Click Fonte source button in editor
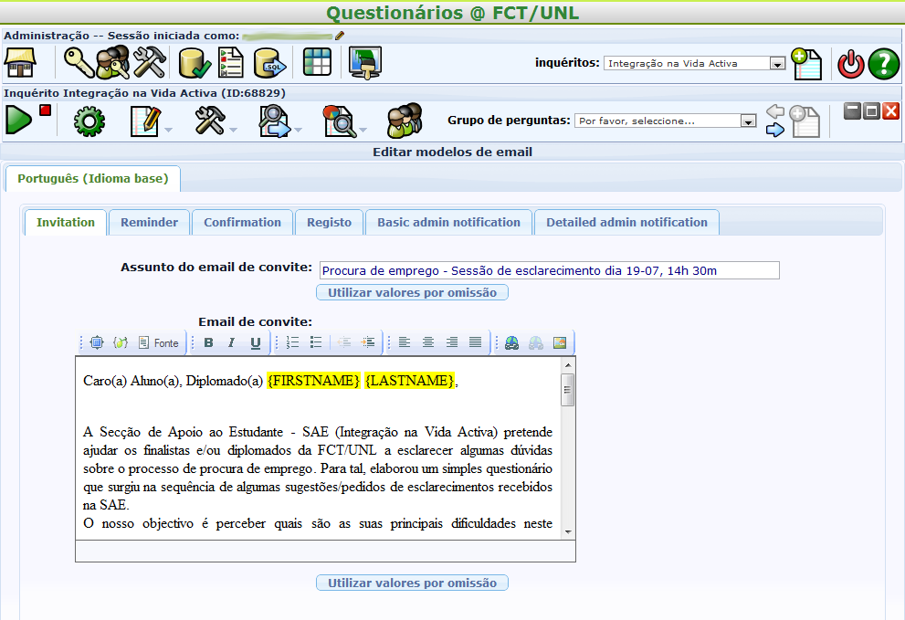The image size is (905, 620). 159,342
